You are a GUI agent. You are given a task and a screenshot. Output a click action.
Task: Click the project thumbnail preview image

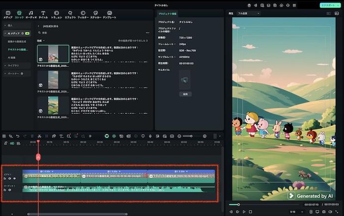pos(184,80)
